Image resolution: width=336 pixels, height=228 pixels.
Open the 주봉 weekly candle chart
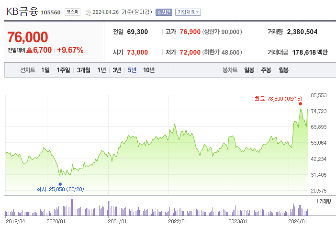tap(266, 70)
